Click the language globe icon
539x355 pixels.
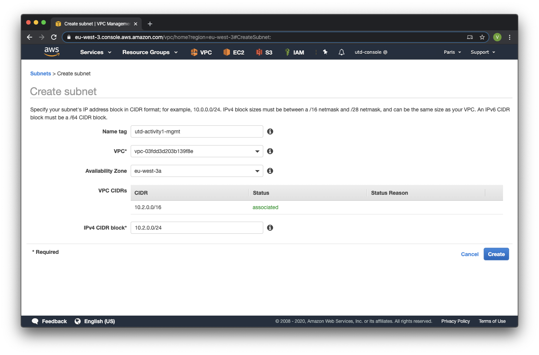[x=78, y=321]
